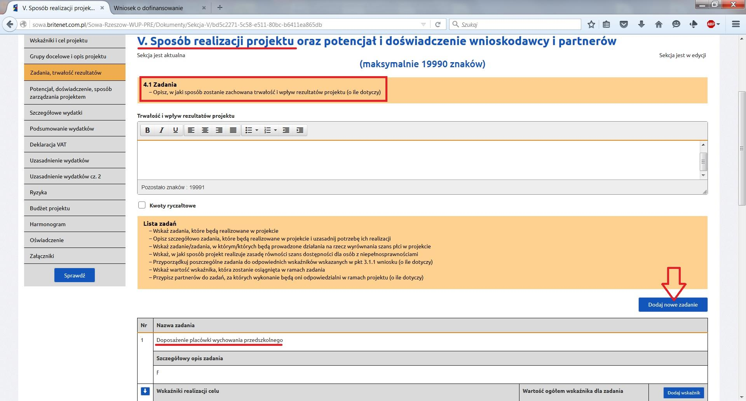
Task: Open the URL bar history dropdown
Action: [424, 24]
